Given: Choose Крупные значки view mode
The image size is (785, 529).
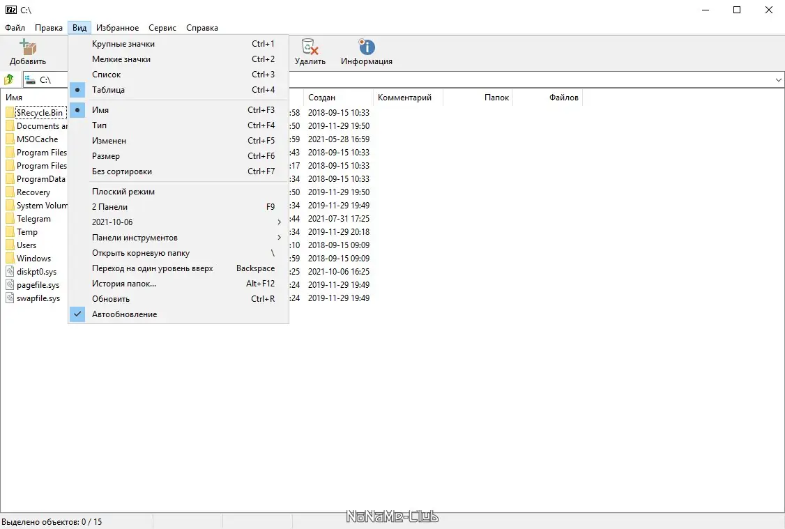Looking at the screenshot, I should (178, 43).
